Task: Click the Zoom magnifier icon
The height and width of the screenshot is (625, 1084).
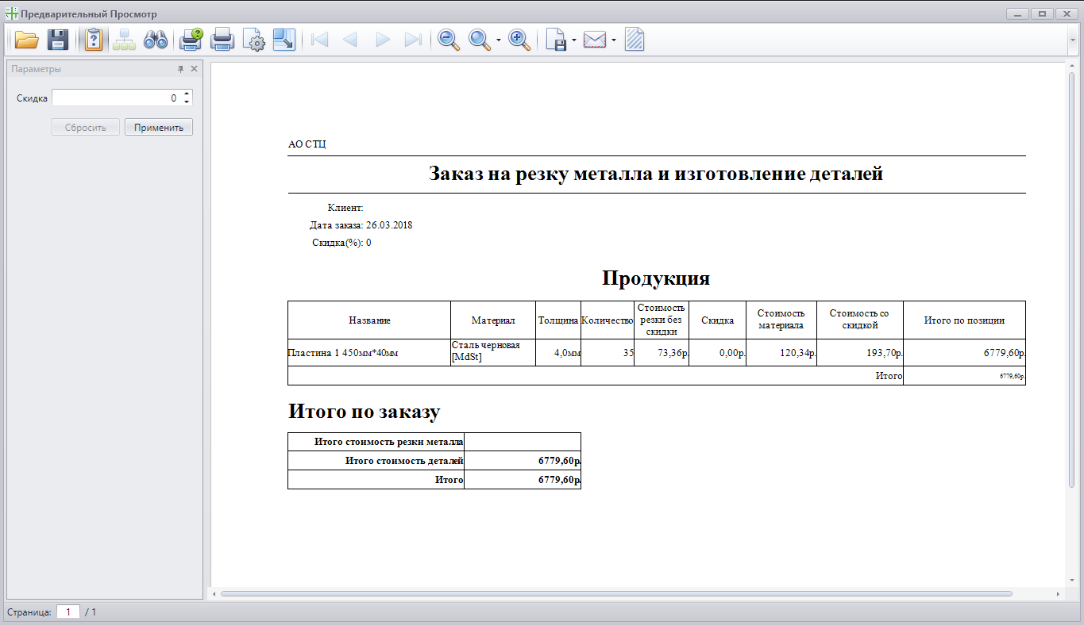Action: tap(480, 40)
